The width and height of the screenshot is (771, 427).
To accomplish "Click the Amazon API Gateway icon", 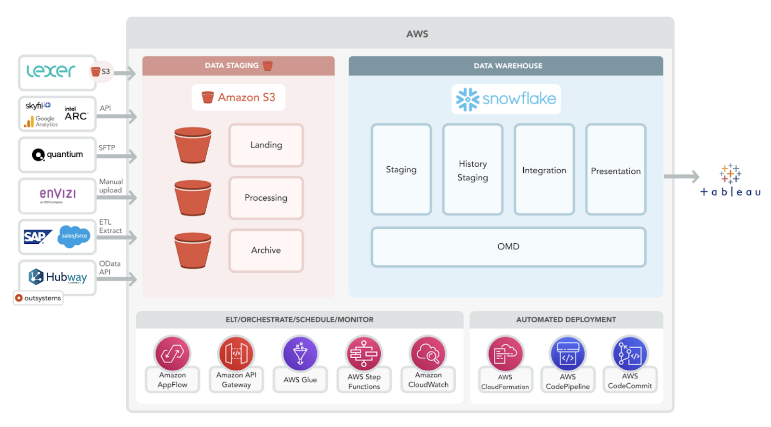I will [x=236, y=354].
